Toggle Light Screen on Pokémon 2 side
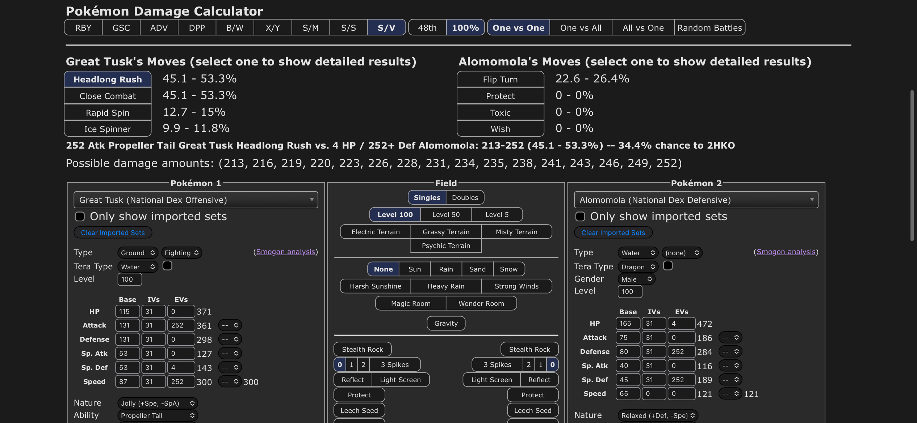Viewport: 917px width, 423px height. tap(491, 380)
